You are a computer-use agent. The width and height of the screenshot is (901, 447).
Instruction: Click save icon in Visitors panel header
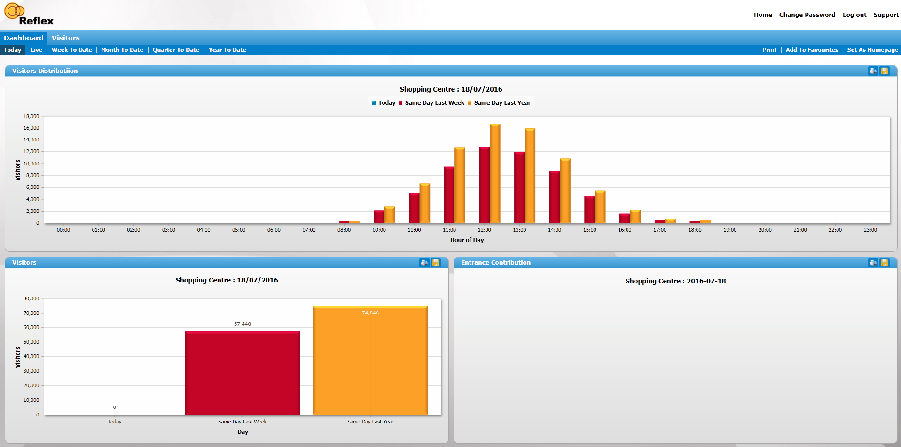click(x=436, y=263)
